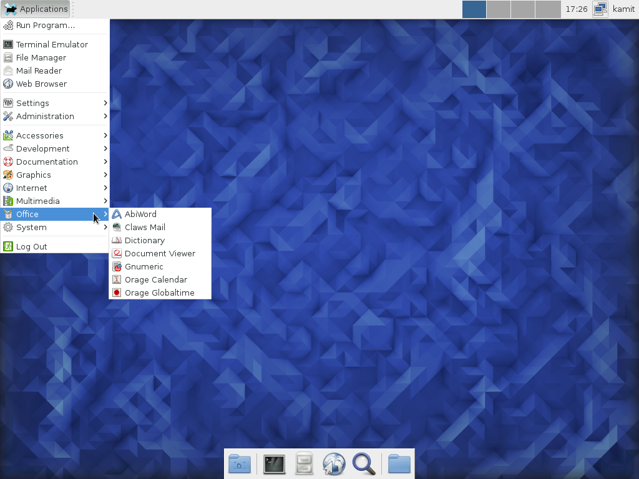Open Gnumeric spreadsheet from the Office submenu

click(144, 266)
